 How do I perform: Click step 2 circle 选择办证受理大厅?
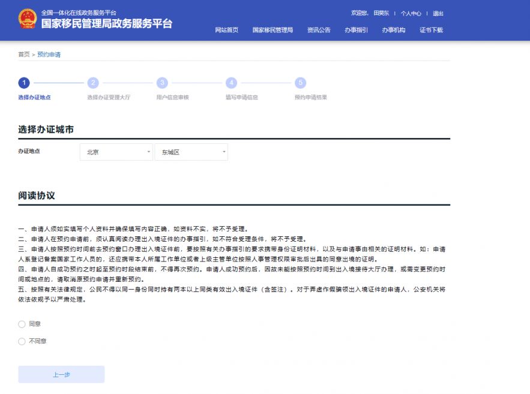(93, 83)
